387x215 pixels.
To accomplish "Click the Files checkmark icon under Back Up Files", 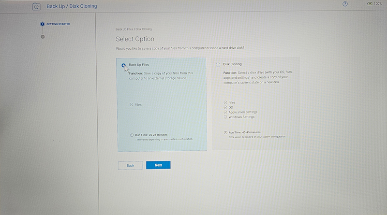I will pos(131,104).
